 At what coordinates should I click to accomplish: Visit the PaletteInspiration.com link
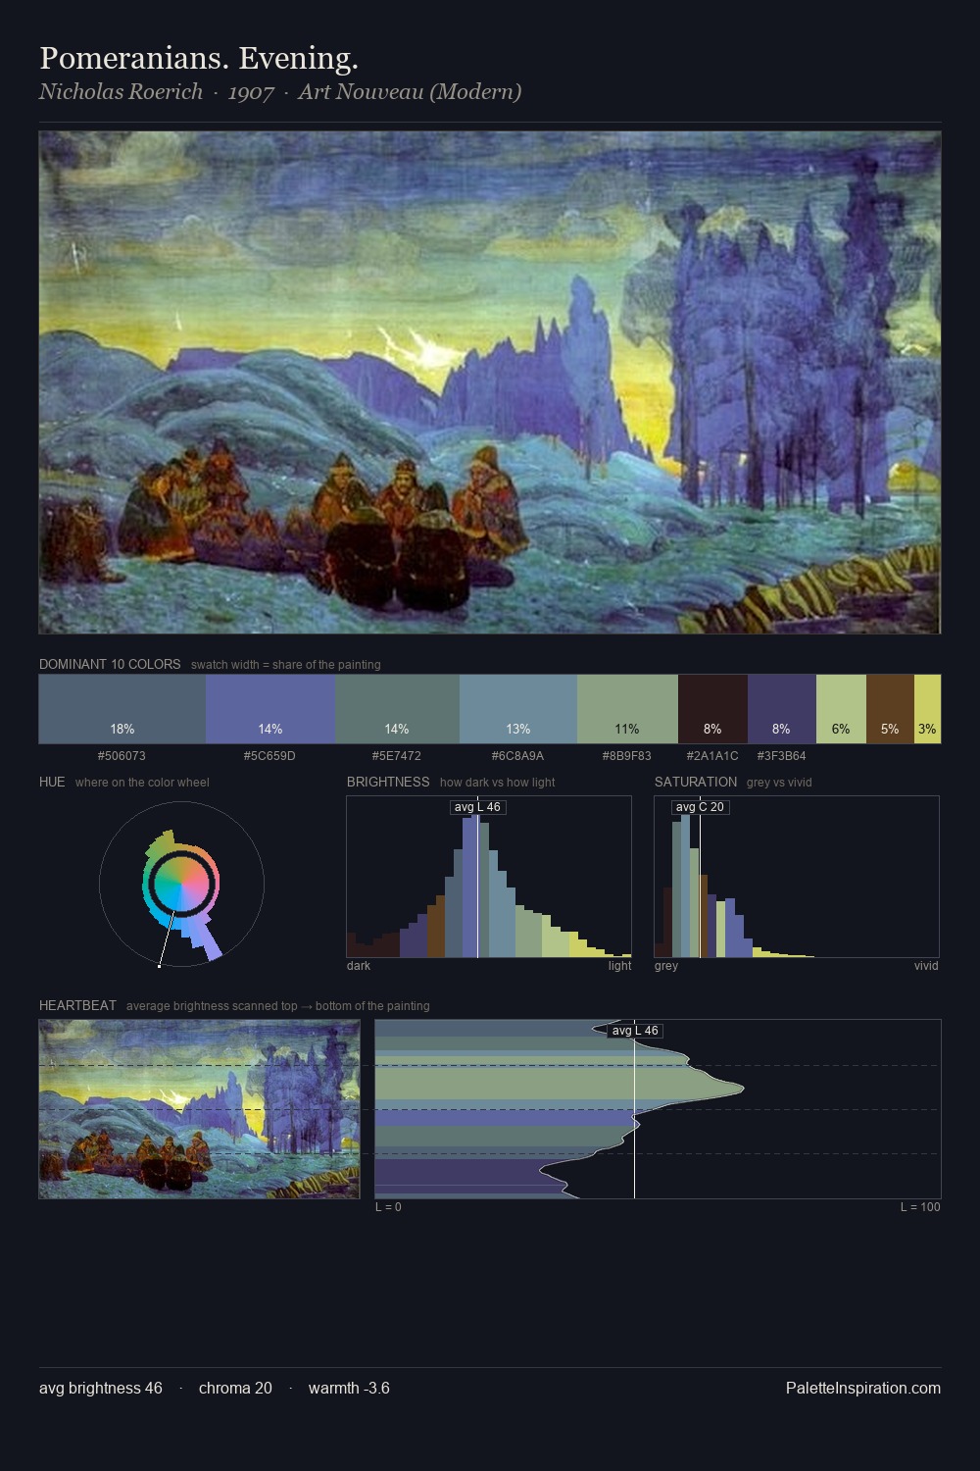(x=863, y=1388)
